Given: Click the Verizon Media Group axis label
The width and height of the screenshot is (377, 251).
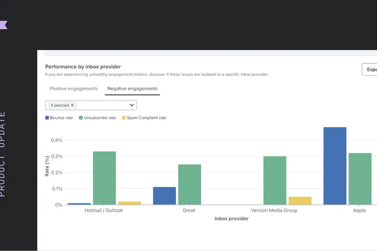Looking at the screenshot, I should (274, 210).
